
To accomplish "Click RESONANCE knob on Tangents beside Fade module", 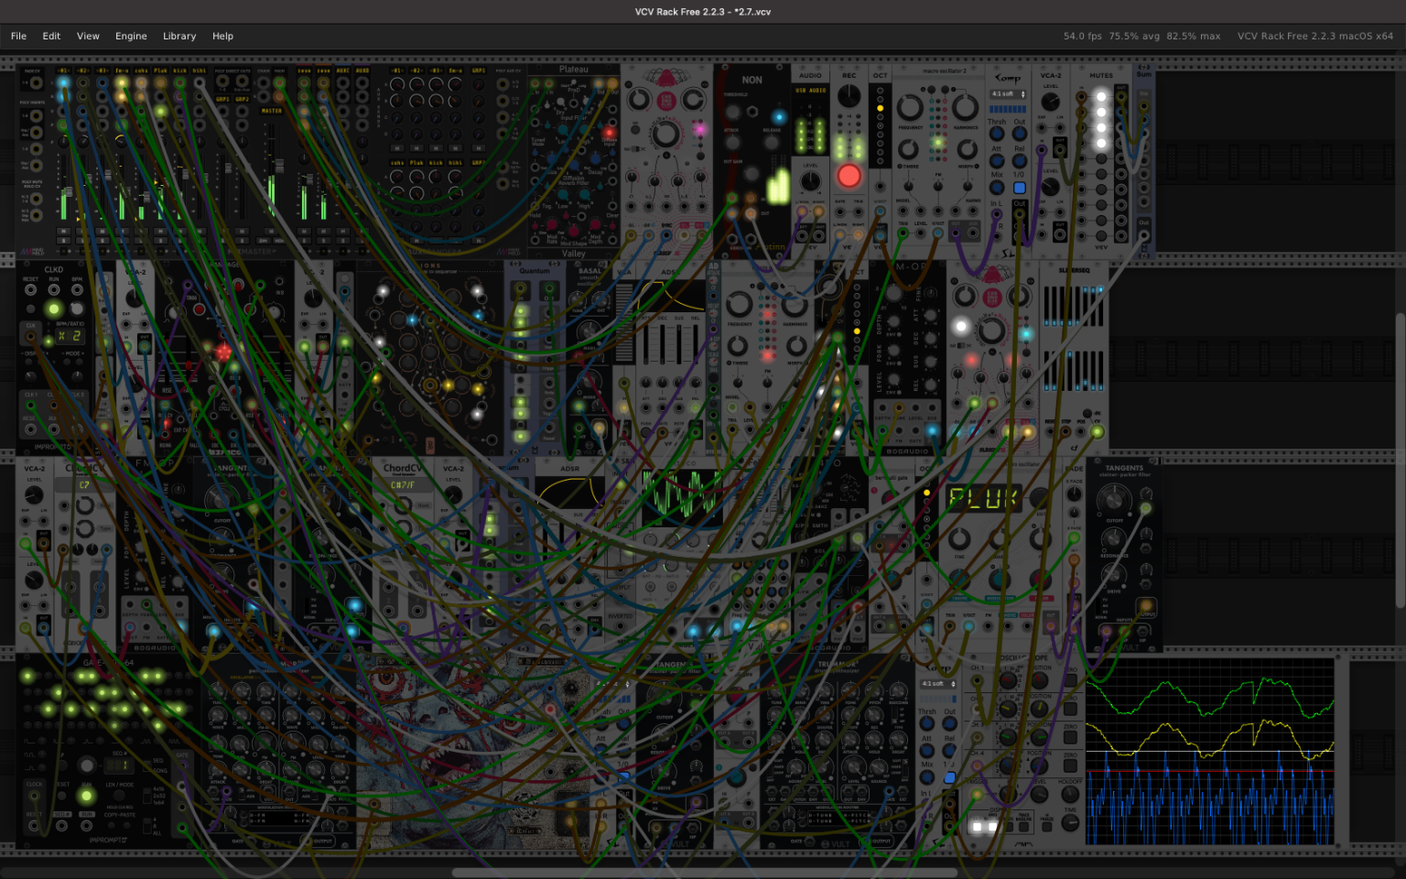I will (1113, 537).
